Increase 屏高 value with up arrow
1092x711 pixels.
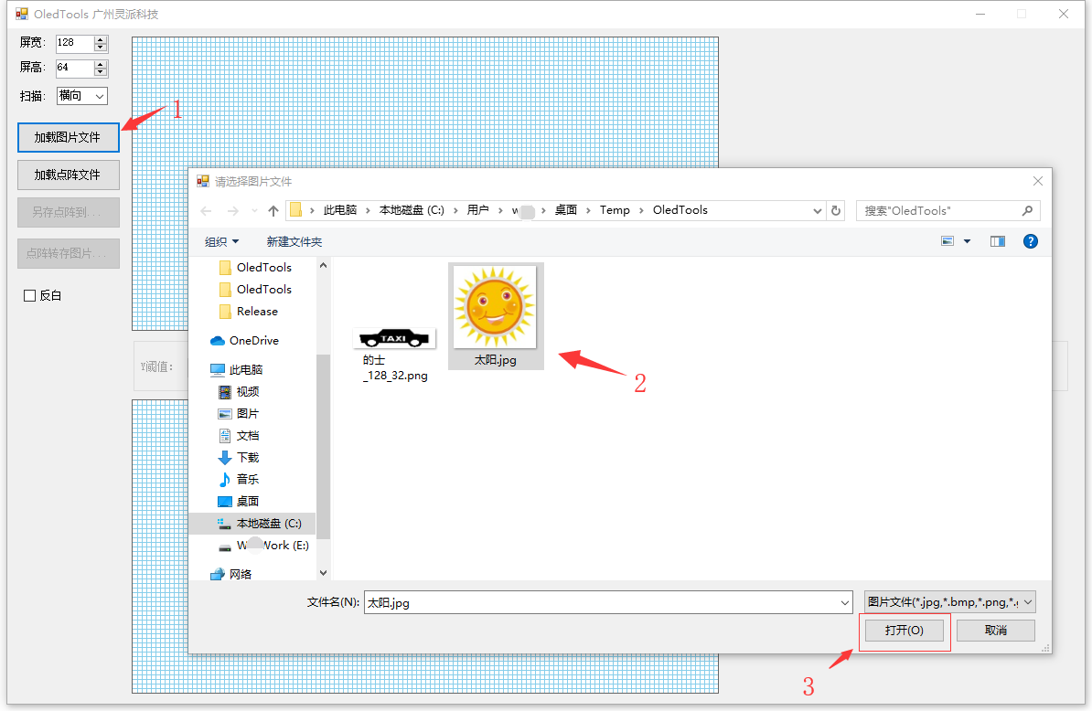pyautogui.click(x=101, y=65)
